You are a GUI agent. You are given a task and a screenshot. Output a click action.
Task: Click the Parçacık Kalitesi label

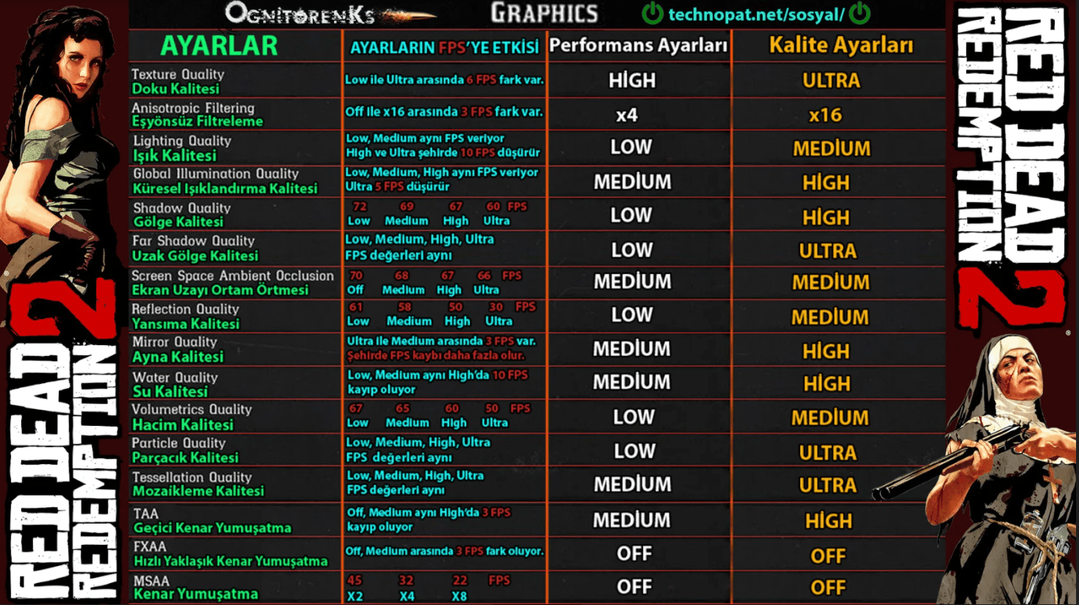click(185, 458)
